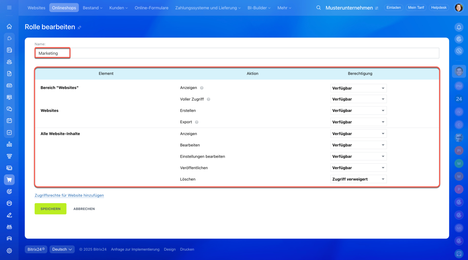This screenshot has height=260, width=468.
Task: Open the Bitrix24 '24' icon on right panel
Action: click(459, 99)
